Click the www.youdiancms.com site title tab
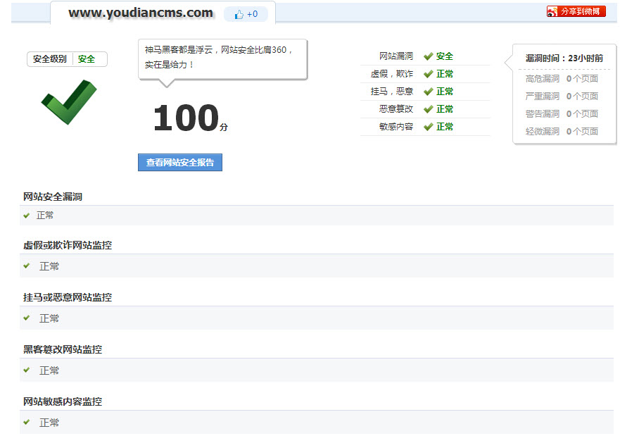The image size is (620, 436). pos(141,13)
